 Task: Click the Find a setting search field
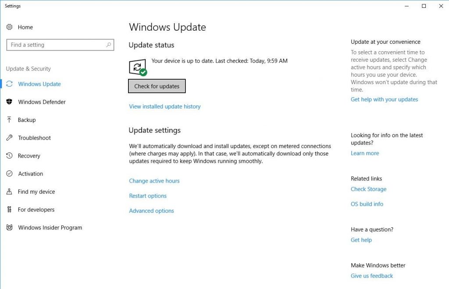(60, 45)
